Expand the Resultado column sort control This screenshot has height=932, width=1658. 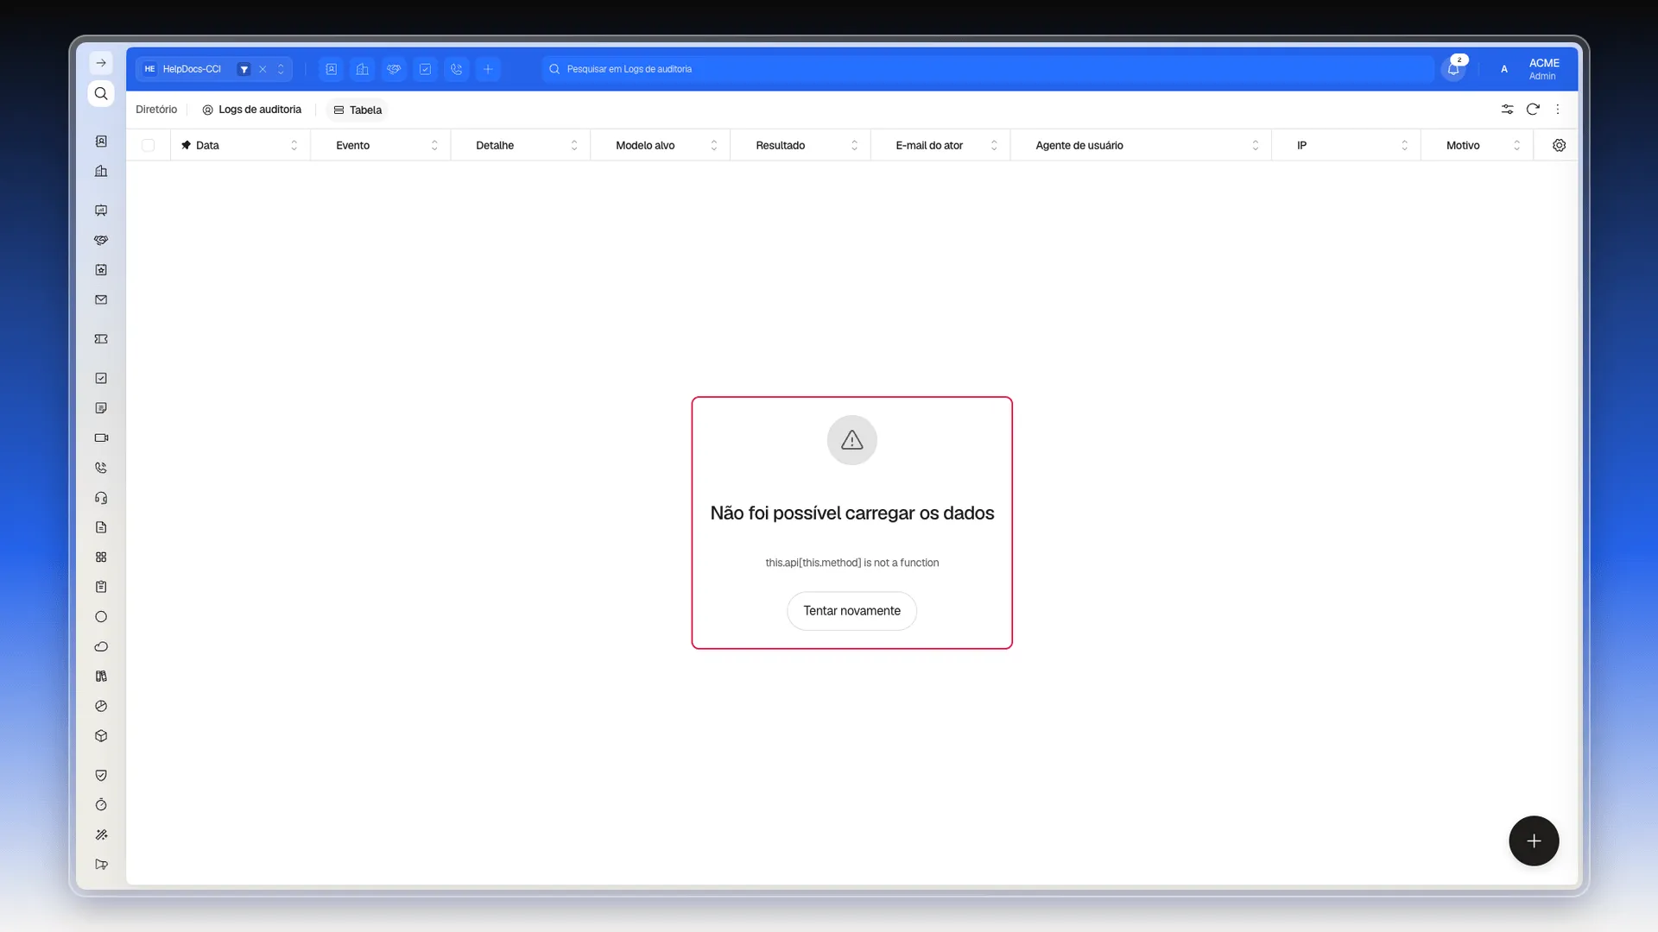[x=854, y=146]
